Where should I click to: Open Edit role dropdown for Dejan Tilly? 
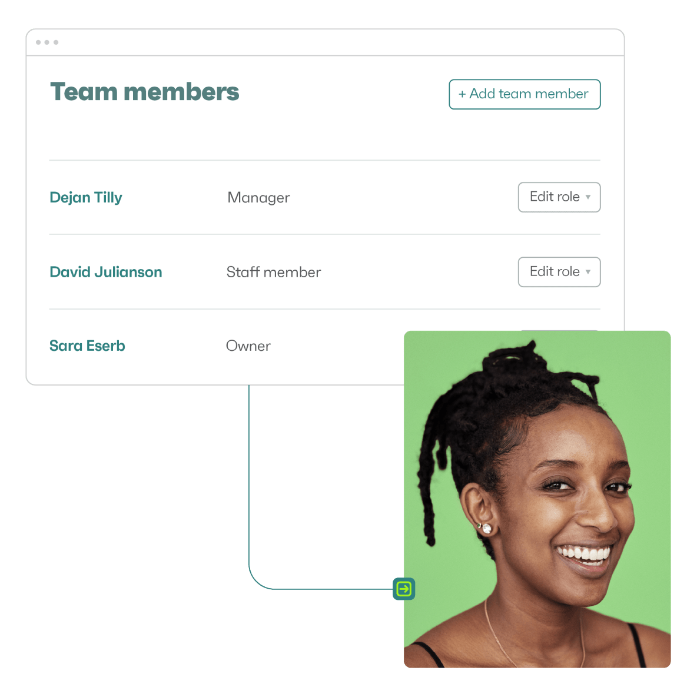559,197
